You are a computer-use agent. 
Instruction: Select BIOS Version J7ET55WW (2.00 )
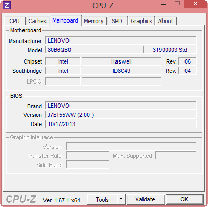click(121, 115)
